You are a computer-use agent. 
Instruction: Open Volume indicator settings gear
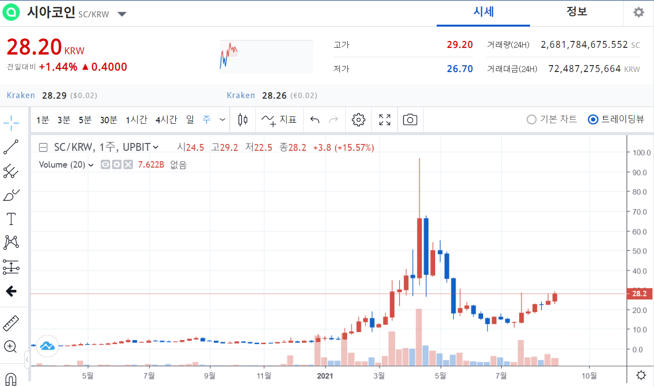(117, 165)
